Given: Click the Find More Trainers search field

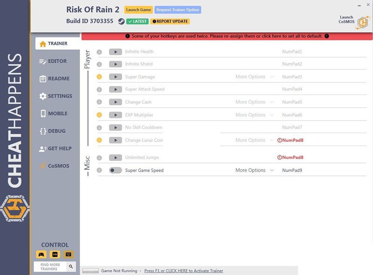Looking at the screenshot, I should tap(50, 267).
